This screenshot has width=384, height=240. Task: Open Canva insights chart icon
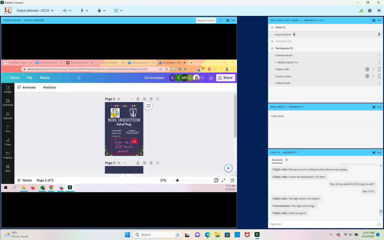(211, 78)
